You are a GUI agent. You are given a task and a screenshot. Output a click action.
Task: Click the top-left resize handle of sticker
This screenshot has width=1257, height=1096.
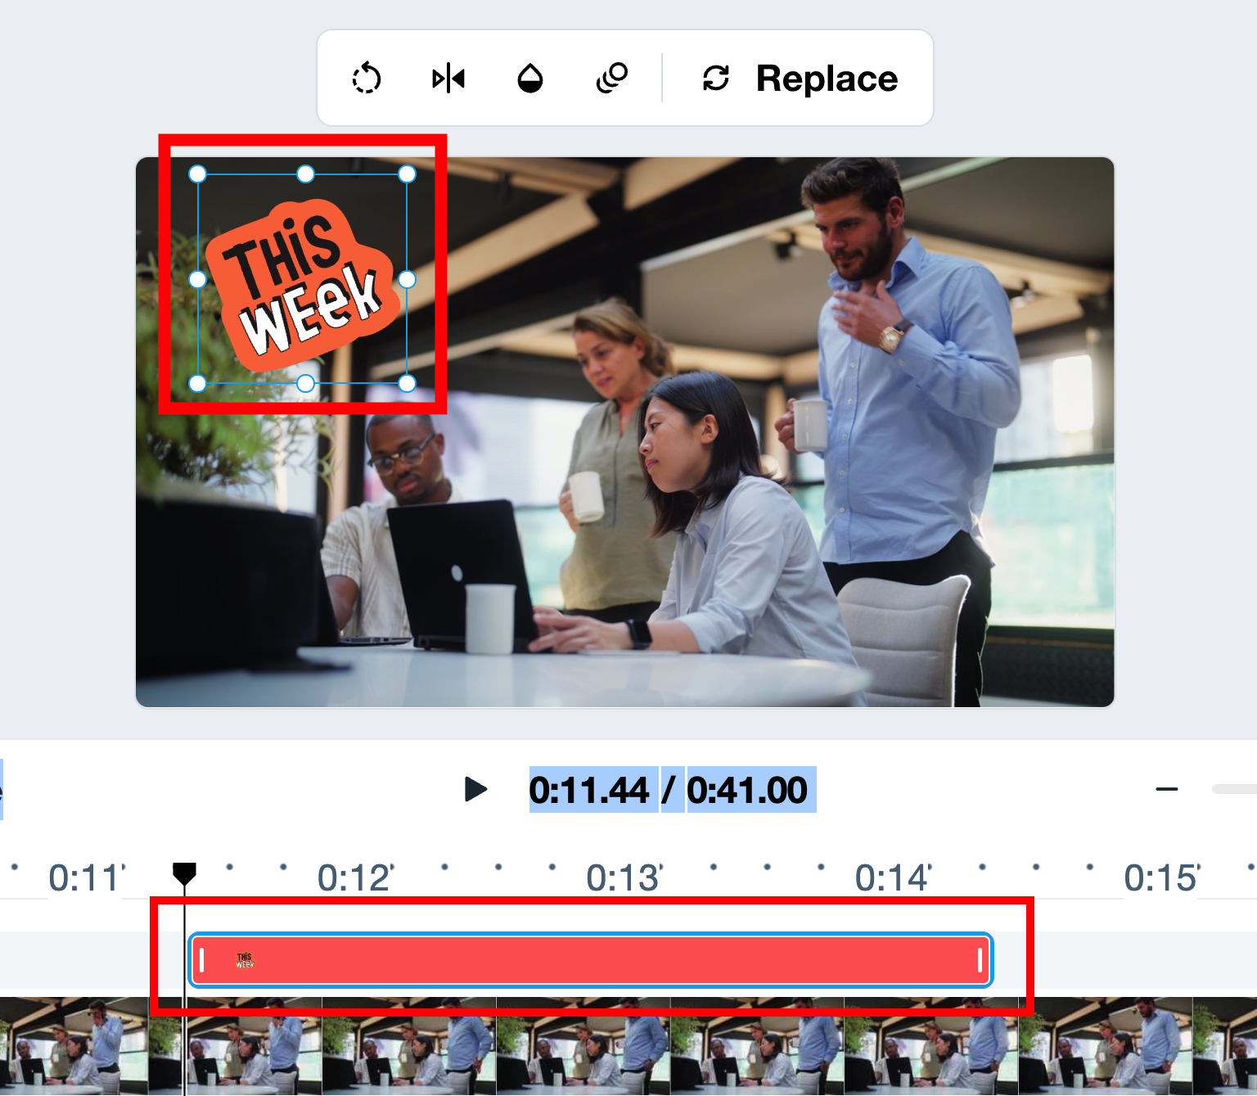click(x=197, y=174)
